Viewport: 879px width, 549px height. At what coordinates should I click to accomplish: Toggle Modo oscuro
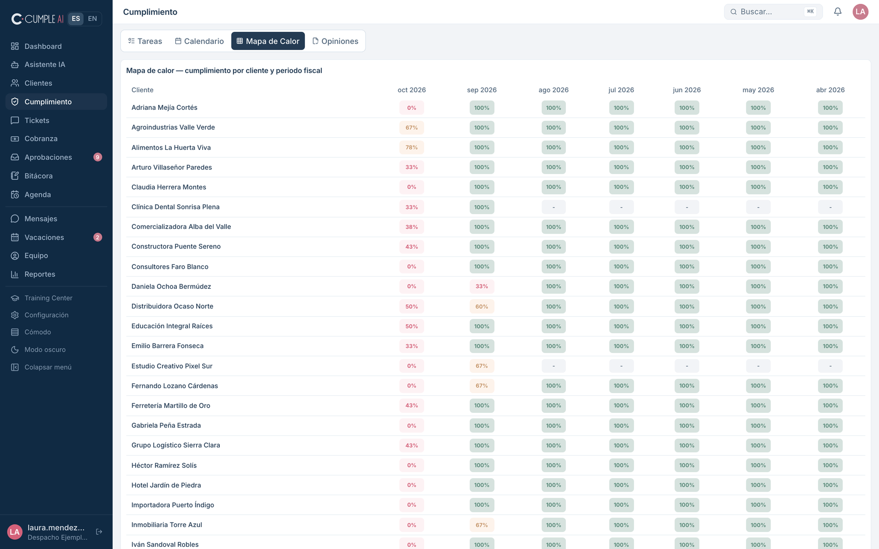pyautogui.click(x=56, y=350)
